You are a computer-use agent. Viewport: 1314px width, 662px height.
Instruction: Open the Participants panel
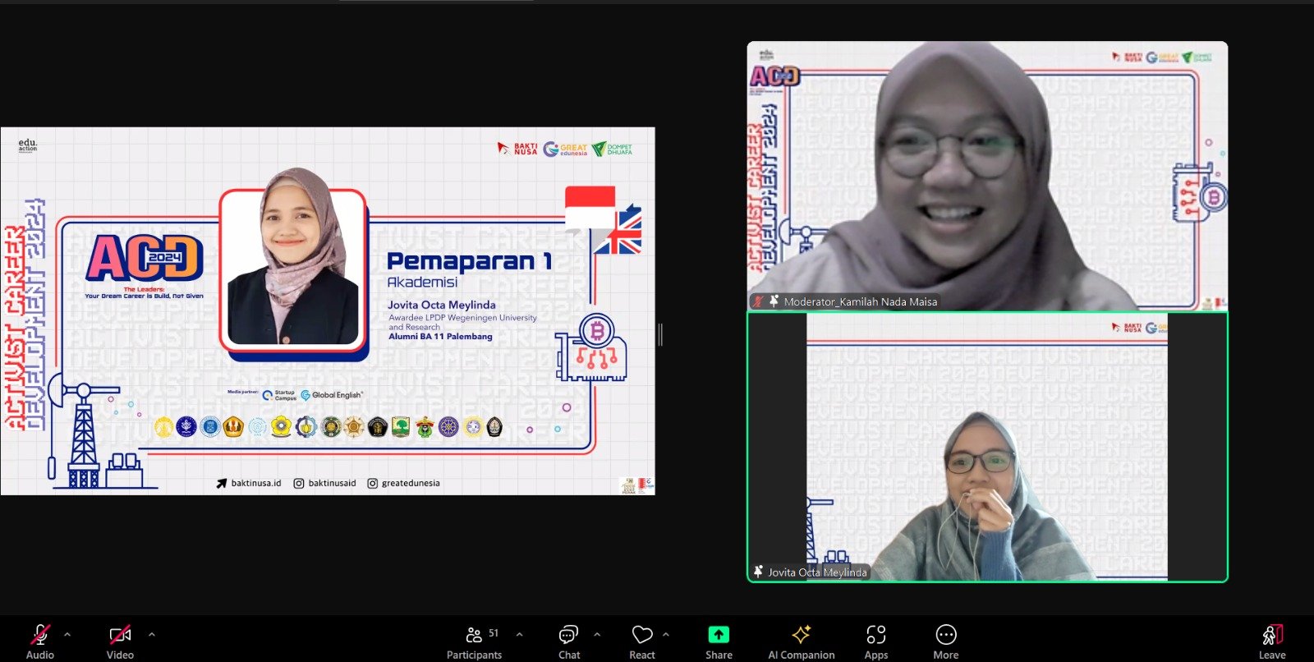474,641
